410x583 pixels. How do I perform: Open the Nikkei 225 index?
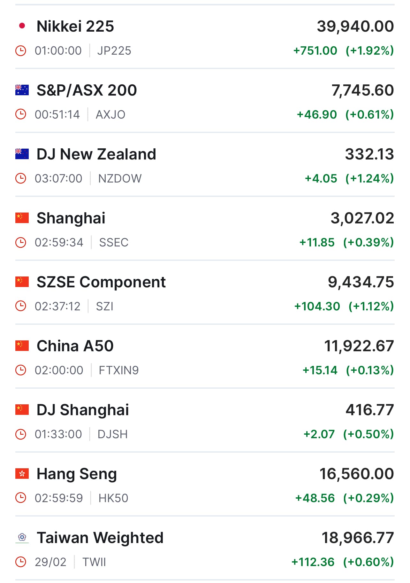[x=75, y=26]
